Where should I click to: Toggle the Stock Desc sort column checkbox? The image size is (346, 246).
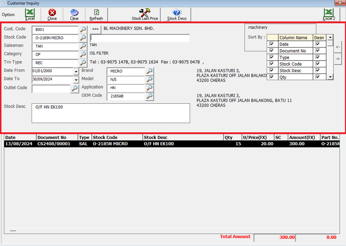272,70
